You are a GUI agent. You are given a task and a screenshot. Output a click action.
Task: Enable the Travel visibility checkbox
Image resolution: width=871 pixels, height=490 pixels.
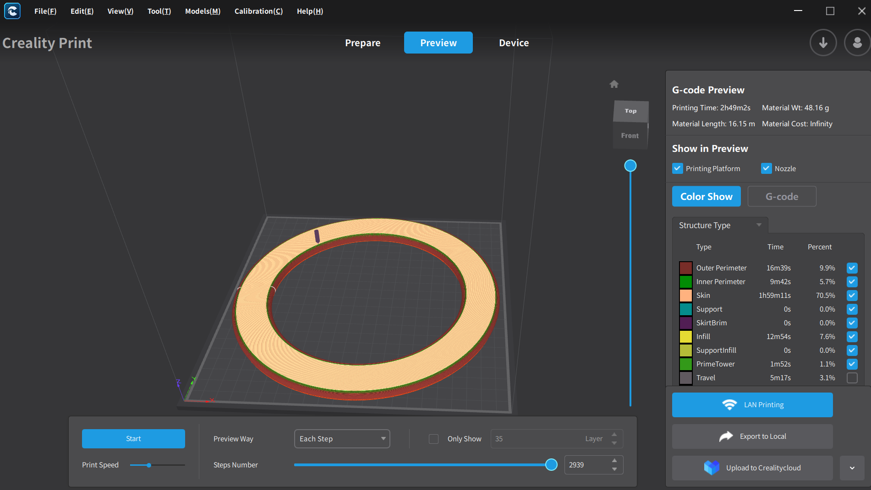pos(852,378)
